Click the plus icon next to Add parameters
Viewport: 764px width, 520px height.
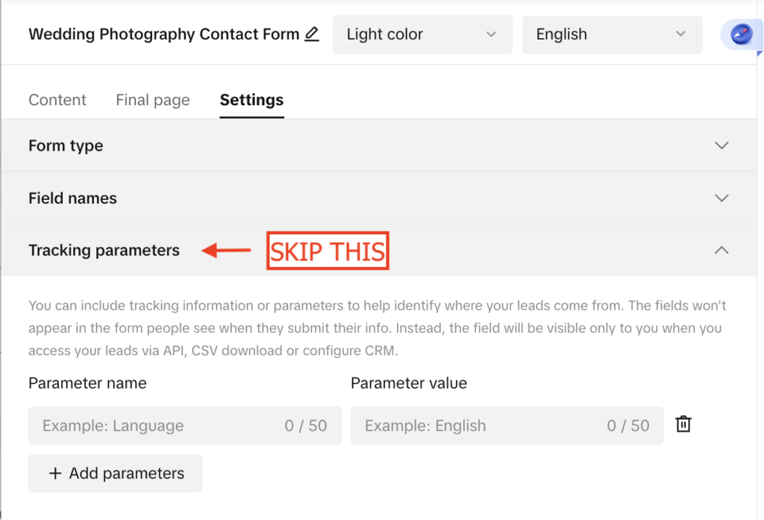click(55, 473)
